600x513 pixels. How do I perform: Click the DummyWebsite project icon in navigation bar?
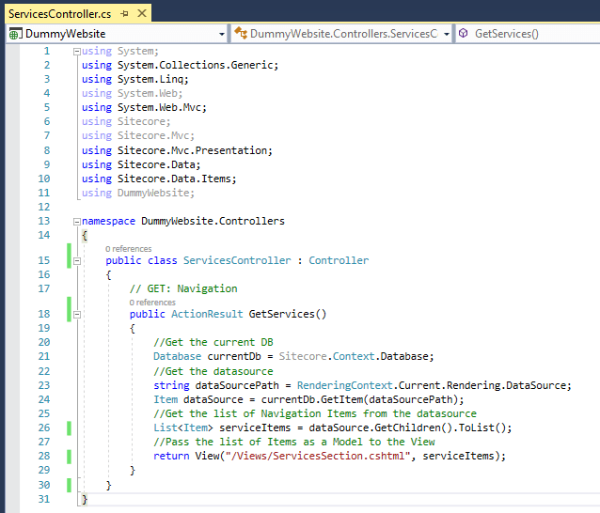pyautogui.click(x=15, y=34)
